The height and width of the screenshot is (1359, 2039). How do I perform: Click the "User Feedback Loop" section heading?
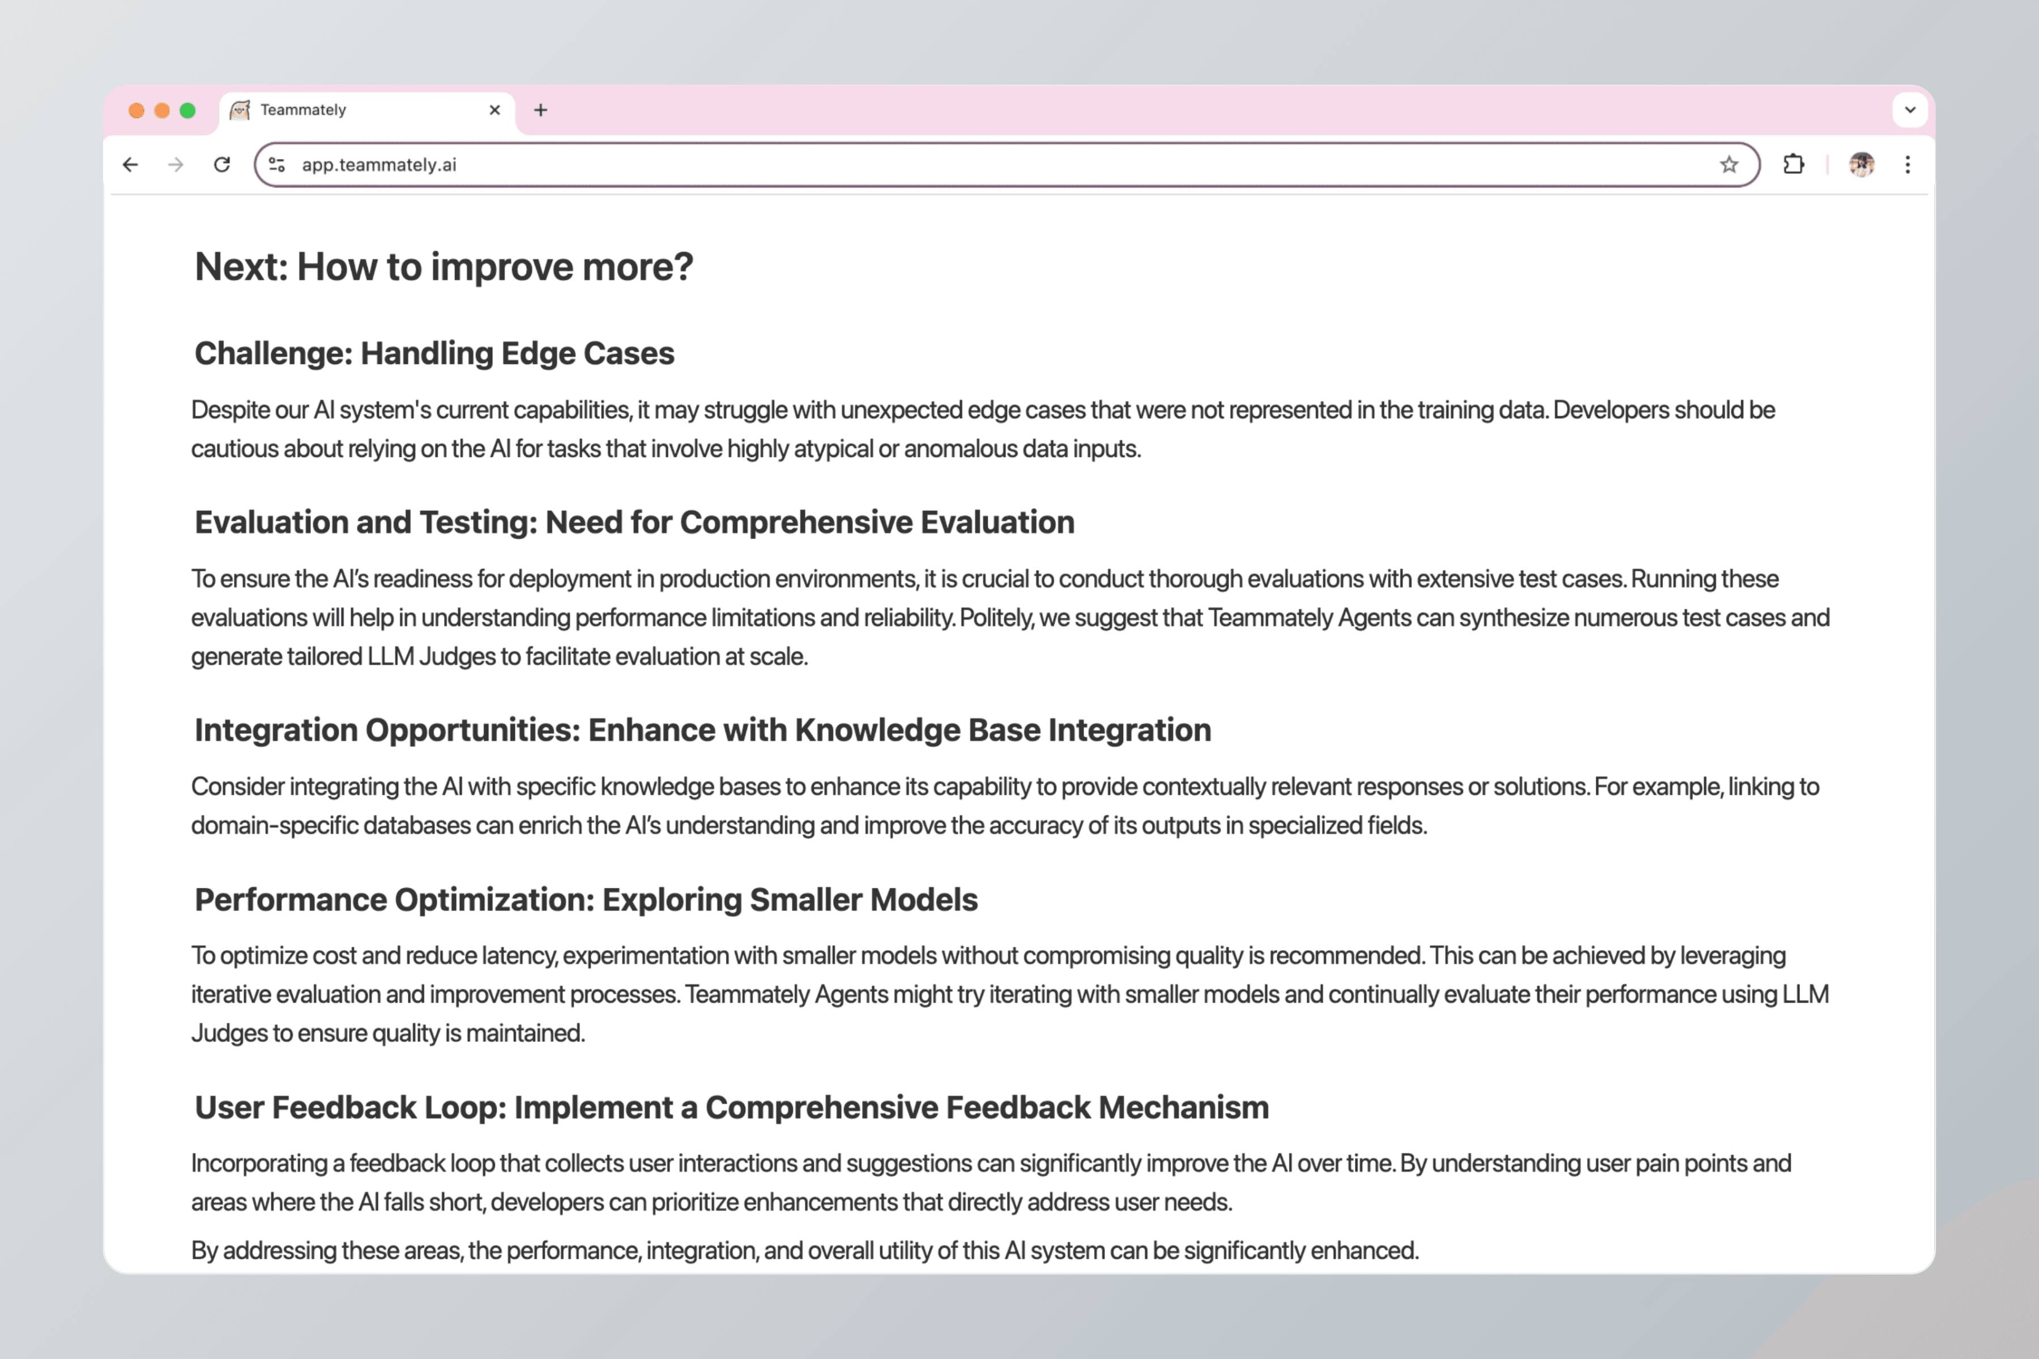pyautogui.click(x=731, y=1108)
